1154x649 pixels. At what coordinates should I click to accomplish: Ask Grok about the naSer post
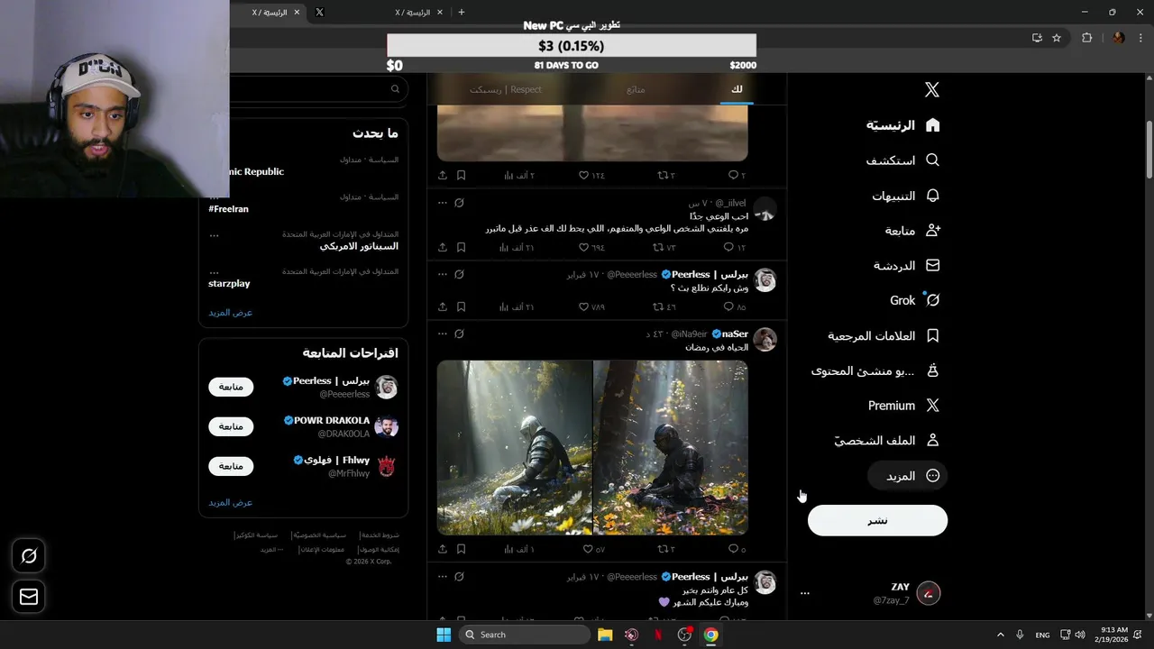[x=459, y=334]
